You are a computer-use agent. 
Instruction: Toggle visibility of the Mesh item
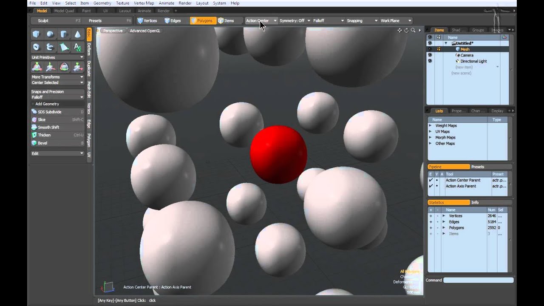(x=430, y=49)
